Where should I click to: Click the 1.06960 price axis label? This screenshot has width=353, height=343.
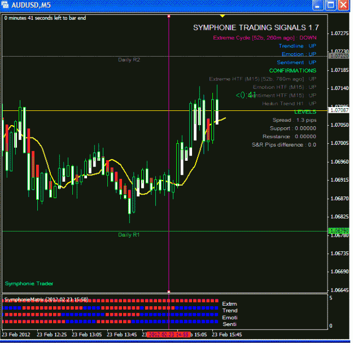coord(339,162)
